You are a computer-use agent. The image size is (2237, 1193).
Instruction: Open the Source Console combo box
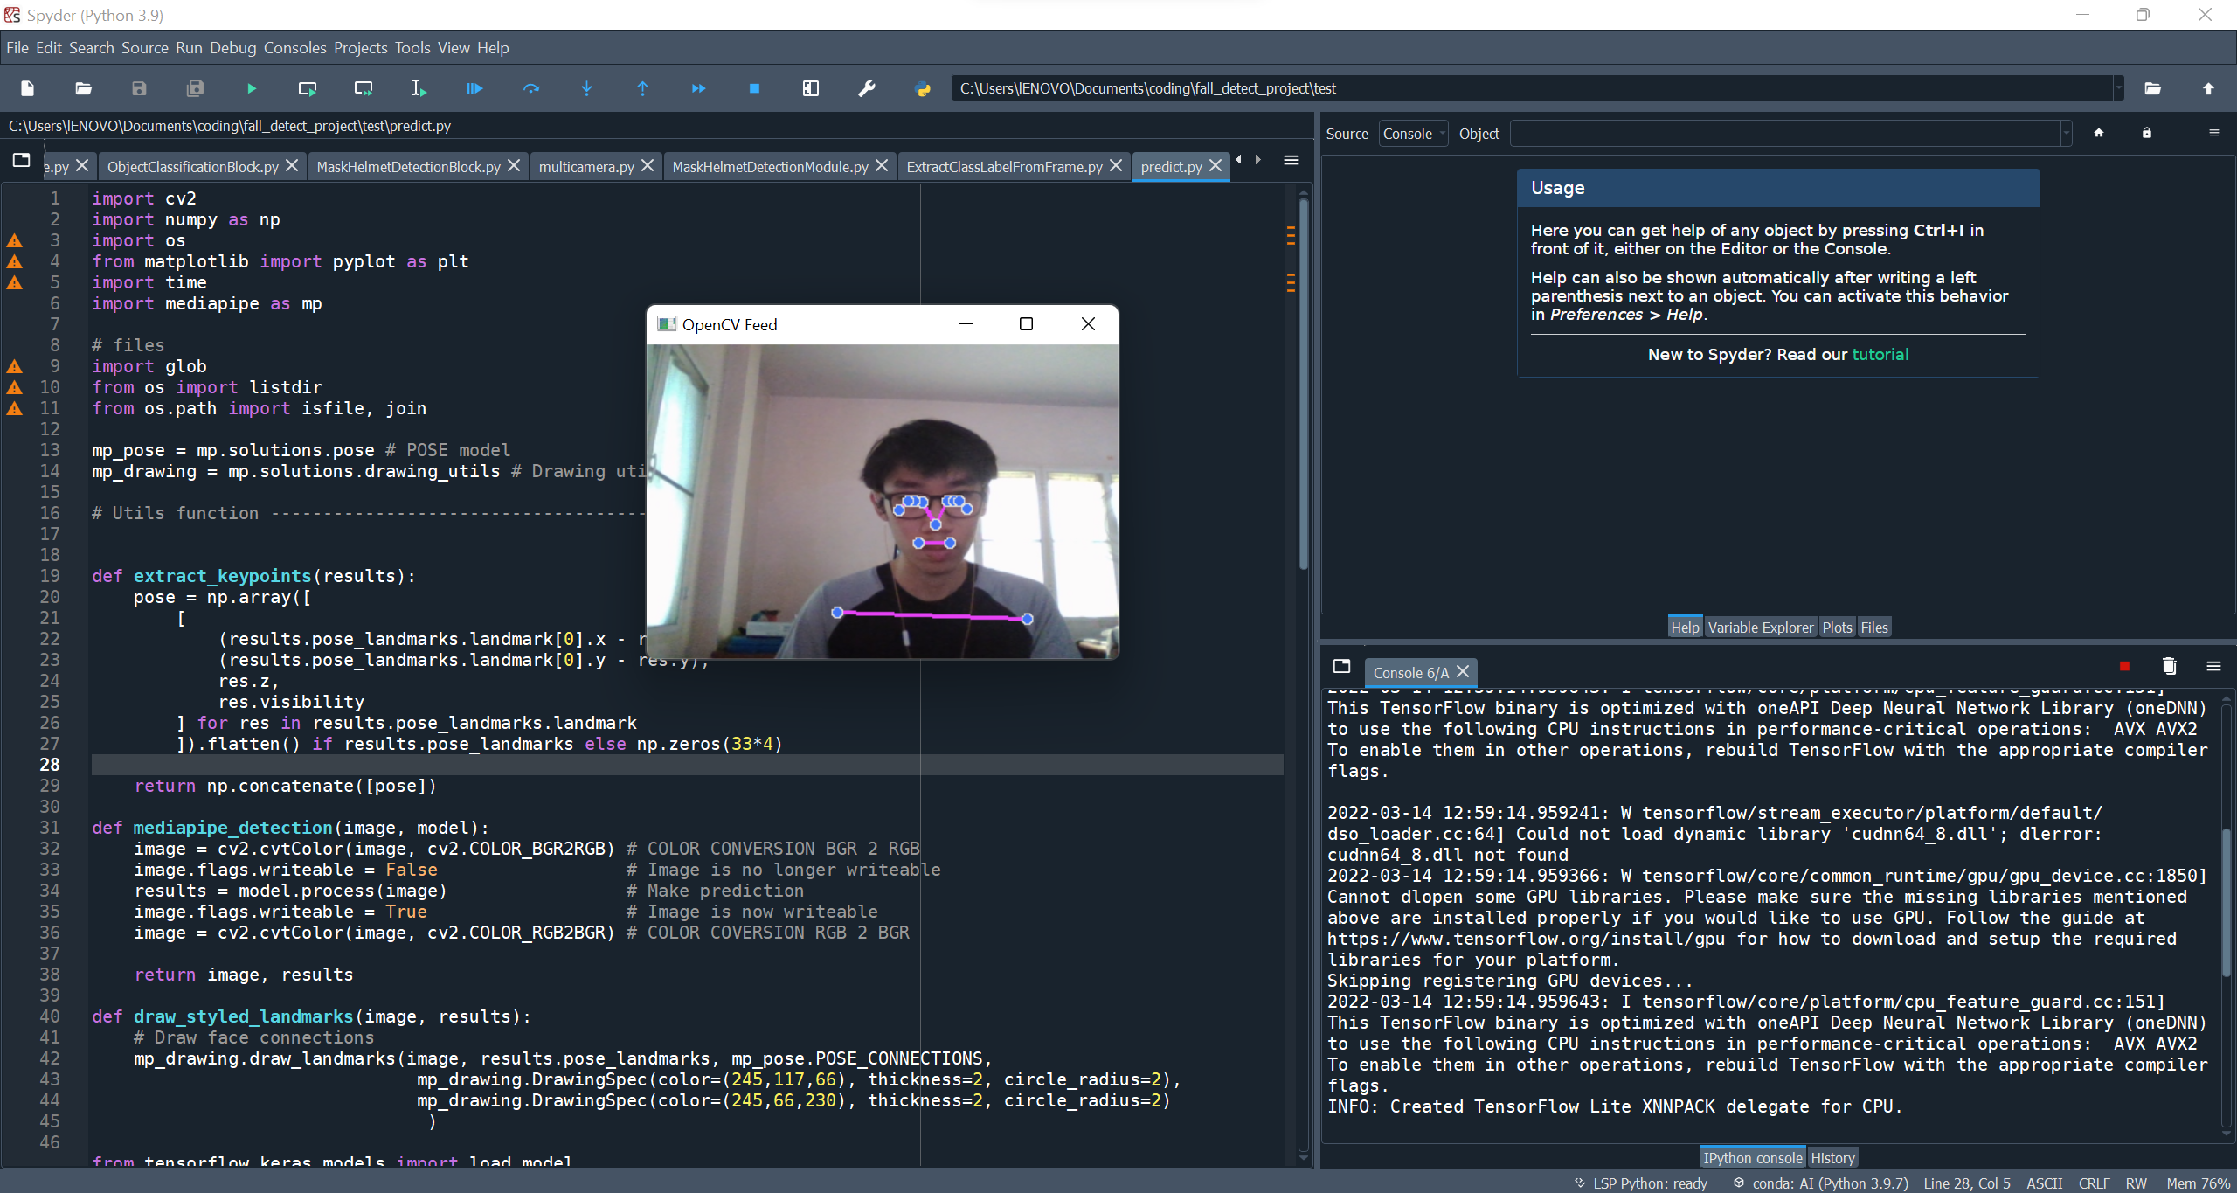(1413, 134)
